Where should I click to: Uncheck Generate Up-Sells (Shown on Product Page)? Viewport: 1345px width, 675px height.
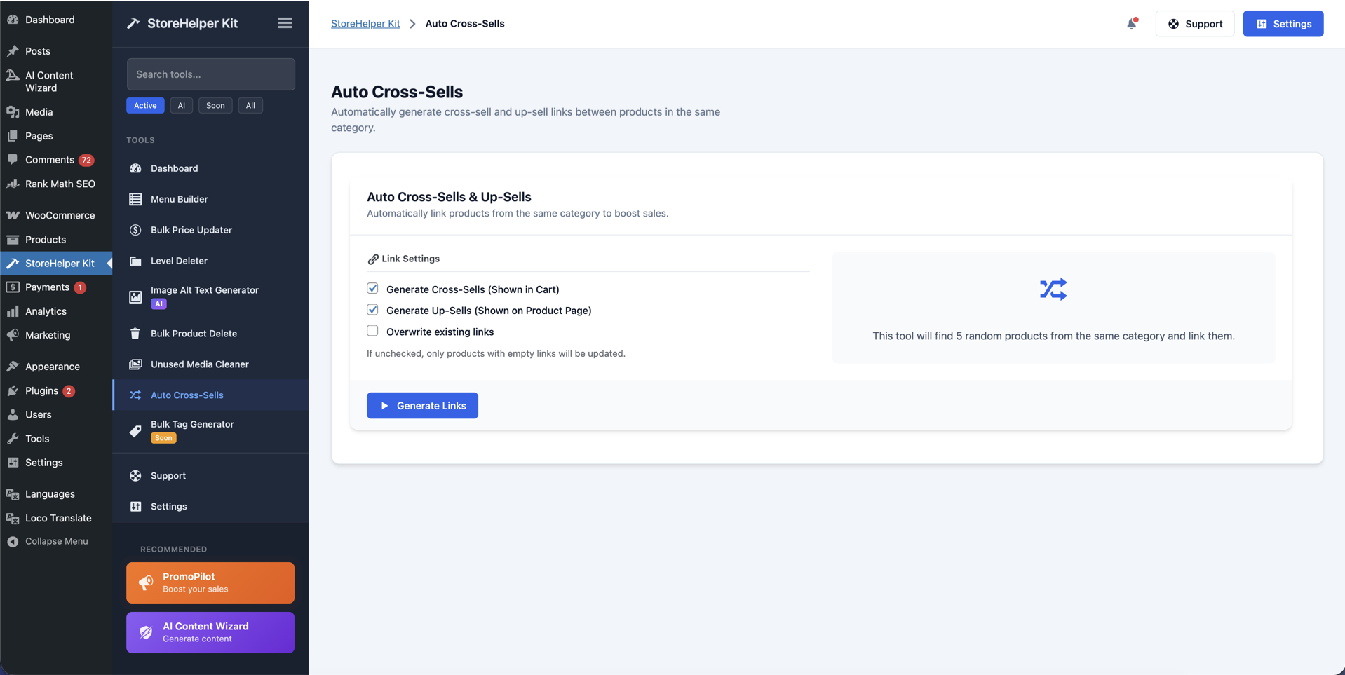click(372, 310)
